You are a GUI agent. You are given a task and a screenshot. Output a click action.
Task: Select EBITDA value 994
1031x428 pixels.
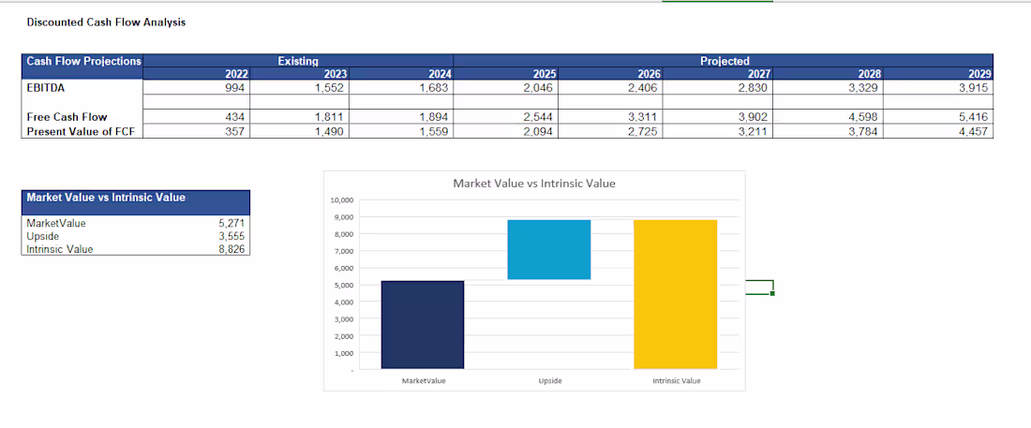[195, 87]
